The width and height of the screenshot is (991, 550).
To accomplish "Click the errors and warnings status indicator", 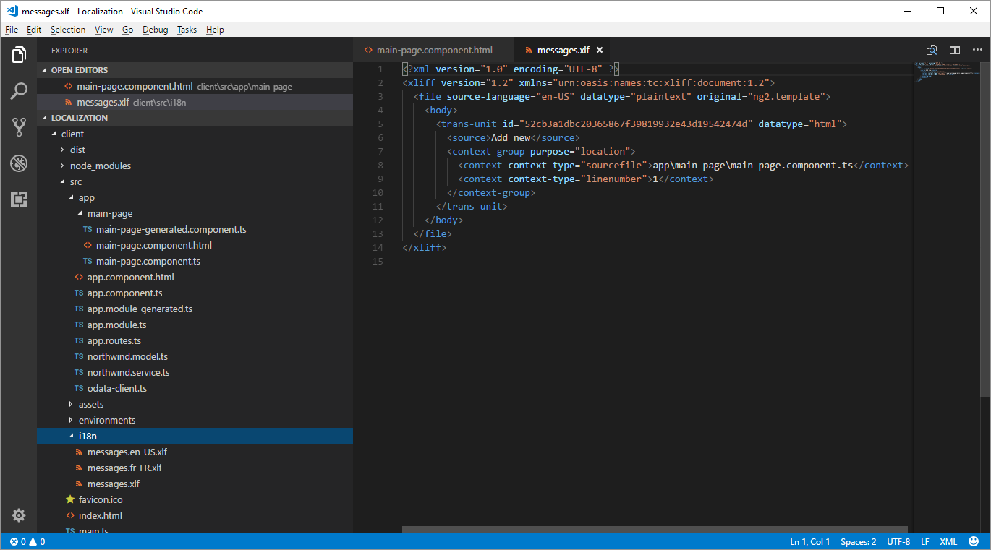I will [27, 542].
